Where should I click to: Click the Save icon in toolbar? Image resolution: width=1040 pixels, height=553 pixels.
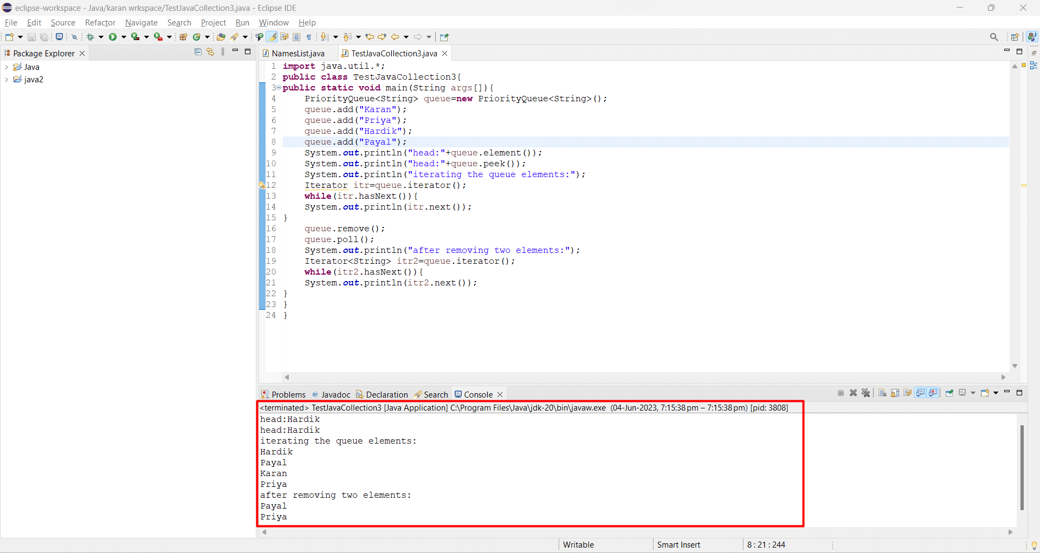[31, 37]
